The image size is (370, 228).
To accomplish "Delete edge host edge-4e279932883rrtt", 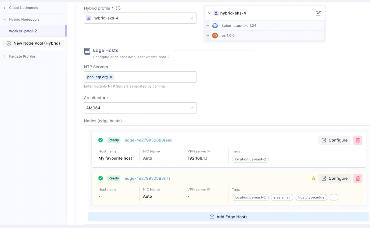I will [358, 178].
